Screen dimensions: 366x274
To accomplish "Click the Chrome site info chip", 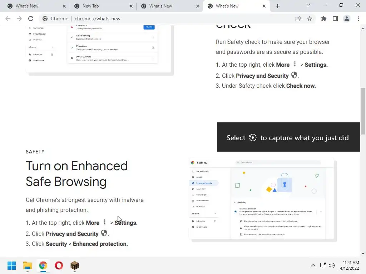I will (x=55, y=19).
